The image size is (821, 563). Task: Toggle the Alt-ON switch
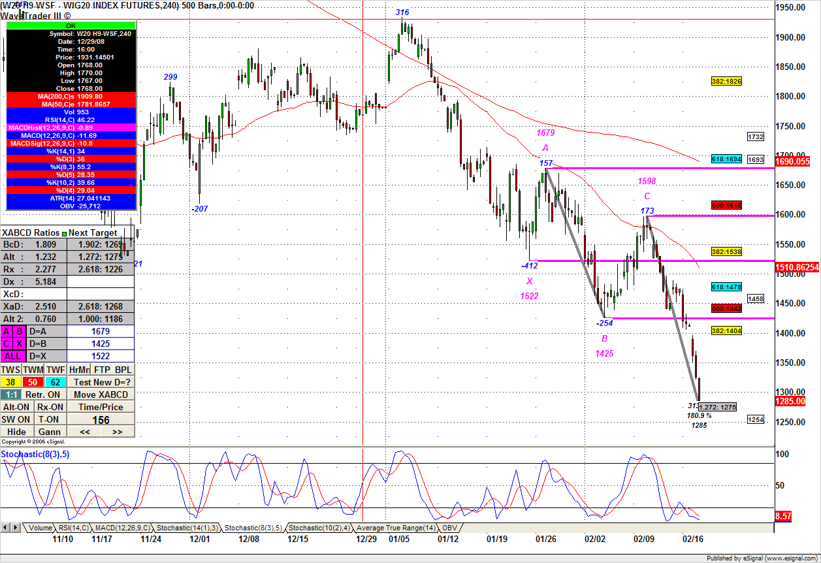16,407
